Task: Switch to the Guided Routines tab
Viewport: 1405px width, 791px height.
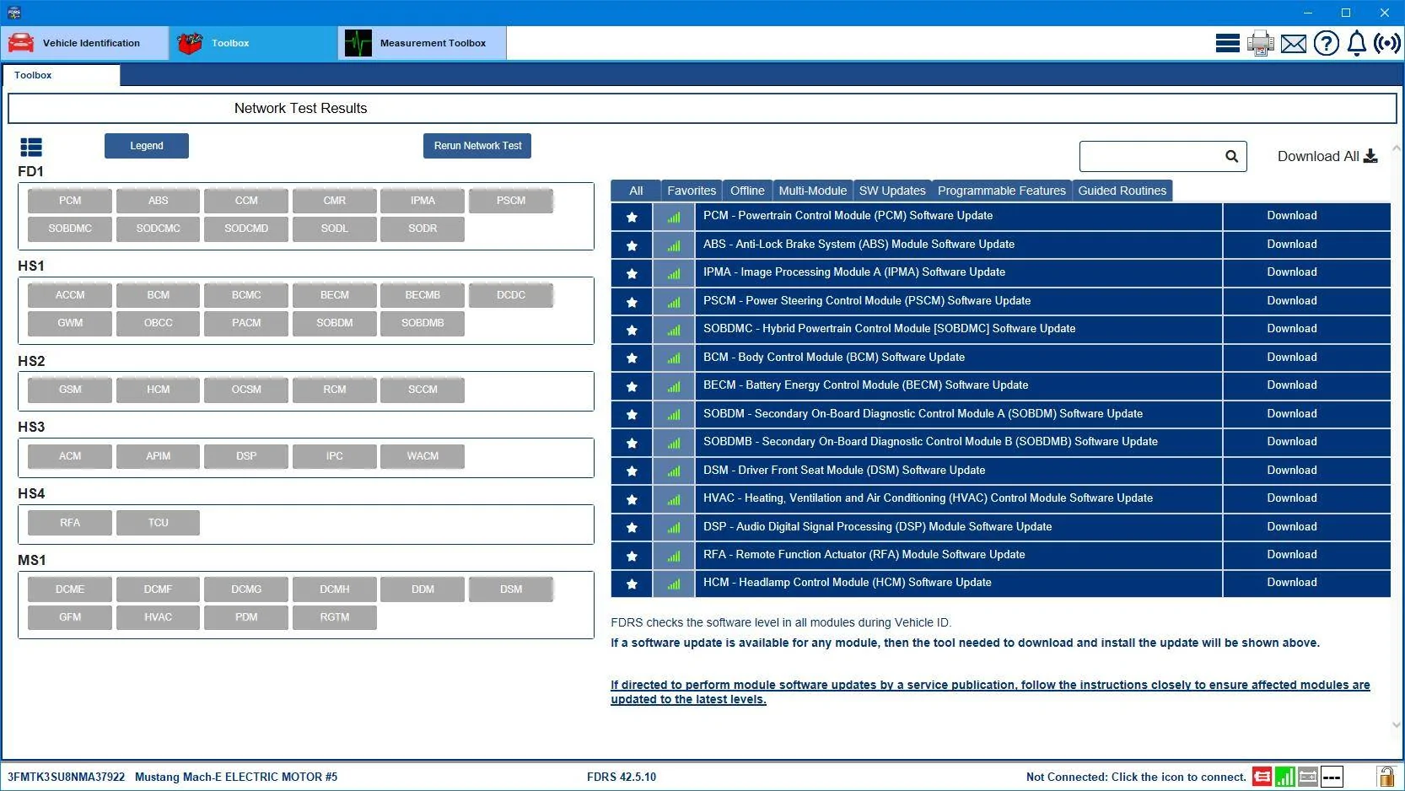Action: (1122, 191)
